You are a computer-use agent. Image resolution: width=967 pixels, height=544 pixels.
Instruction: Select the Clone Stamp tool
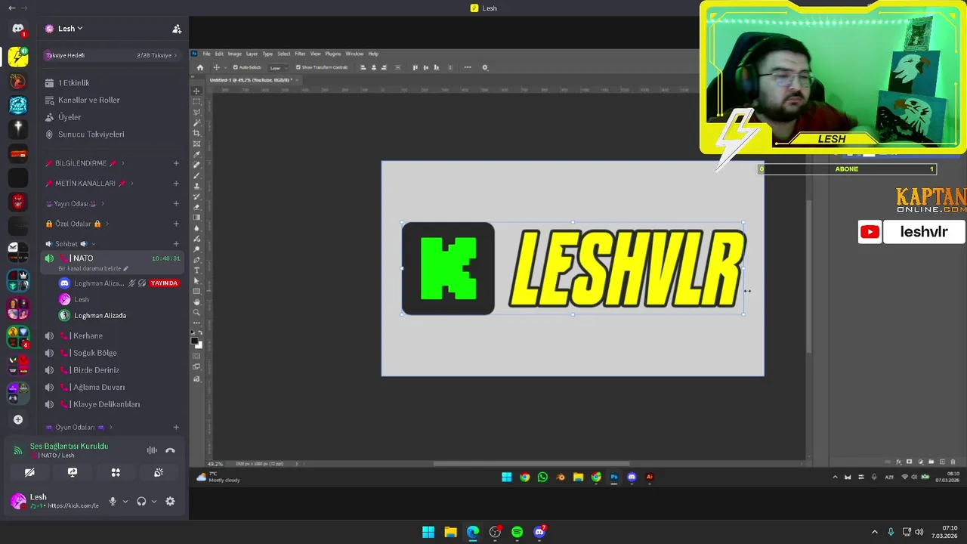pos(196,186)
